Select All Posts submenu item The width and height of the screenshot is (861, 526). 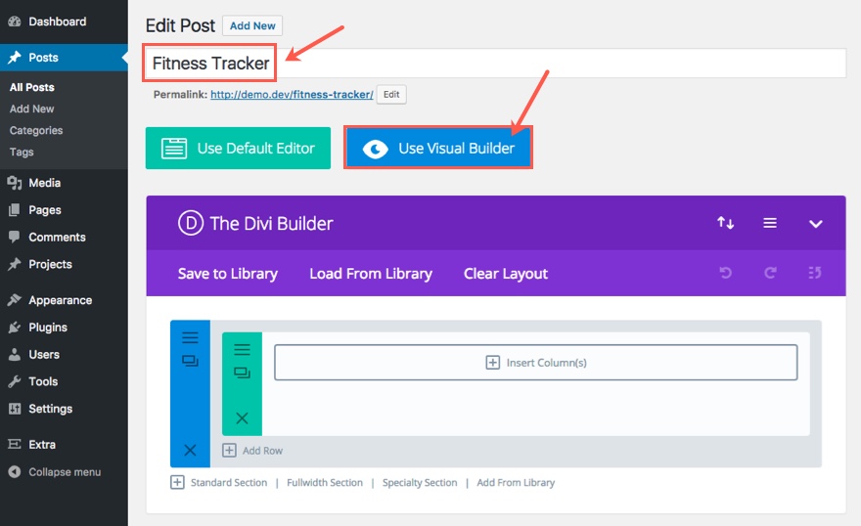pos(32,87)
